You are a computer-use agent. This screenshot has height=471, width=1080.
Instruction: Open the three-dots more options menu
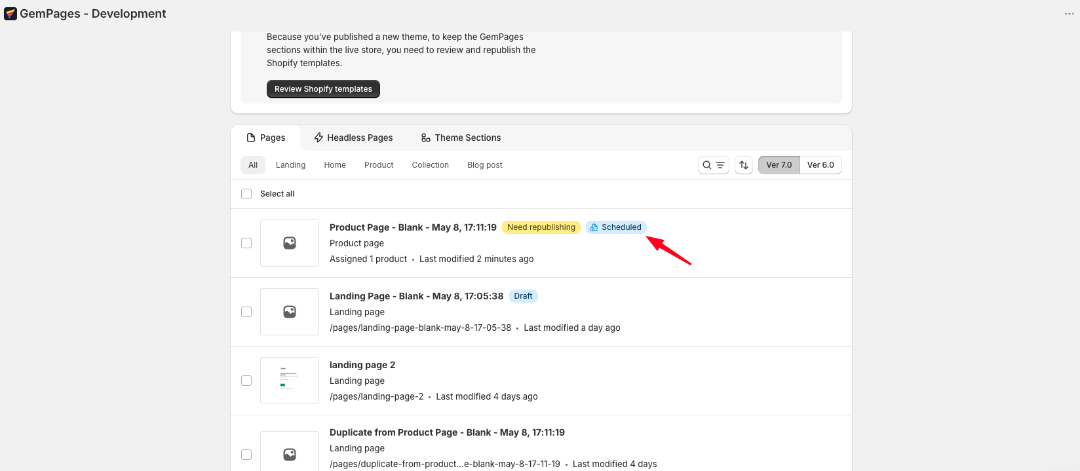pyautogui.click(x=1070, y=14)
